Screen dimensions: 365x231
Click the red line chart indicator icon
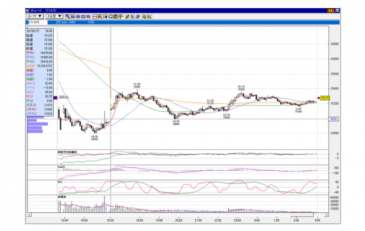(x=95, y=16)
